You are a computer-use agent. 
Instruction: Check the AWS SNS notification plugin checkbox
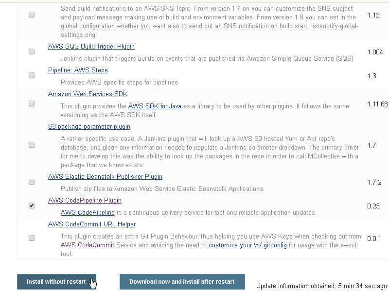click(32, 15)
